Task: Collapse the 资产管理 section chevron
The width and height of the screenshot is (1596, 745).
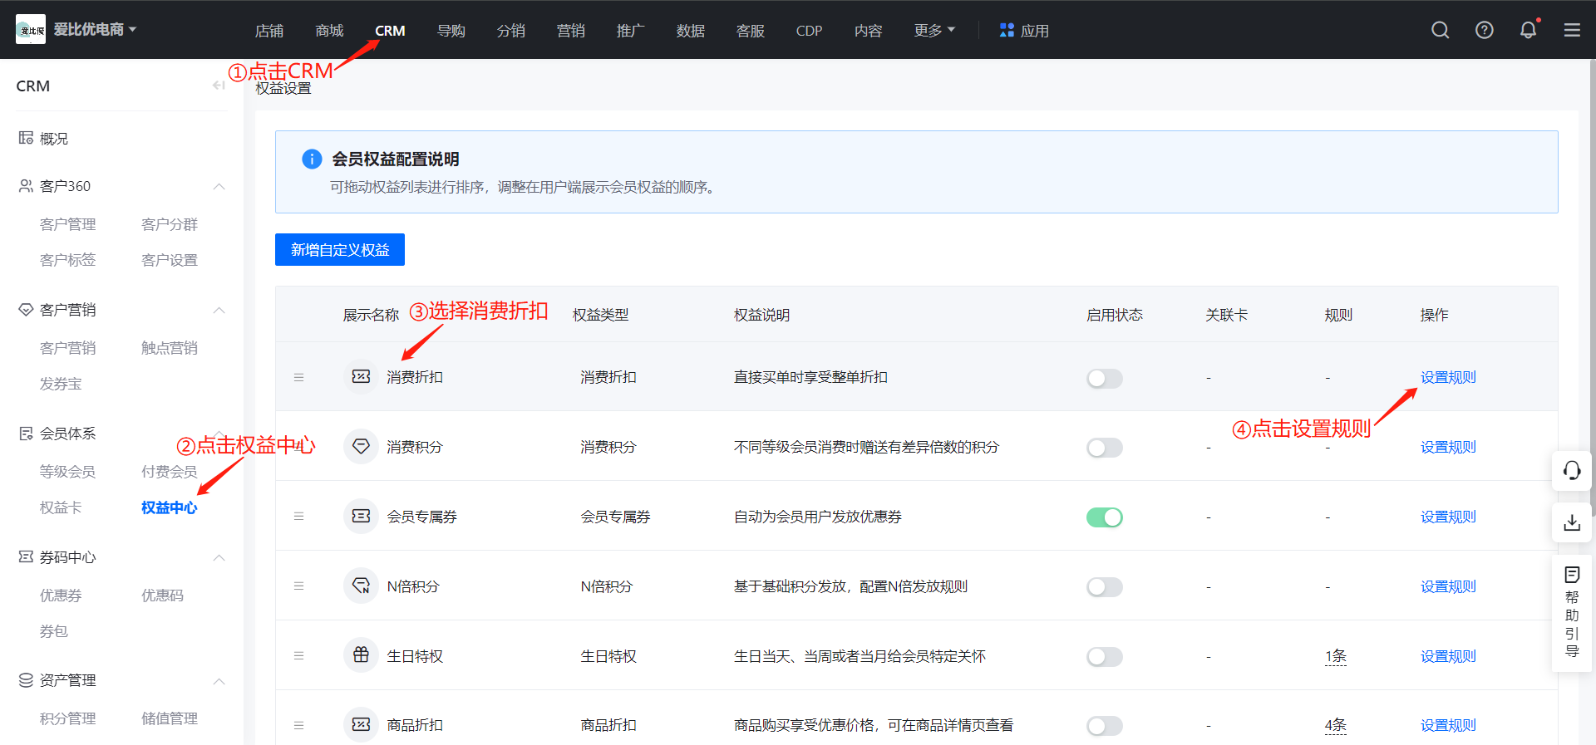Action: pyautogui.click(x=219, y=681)
